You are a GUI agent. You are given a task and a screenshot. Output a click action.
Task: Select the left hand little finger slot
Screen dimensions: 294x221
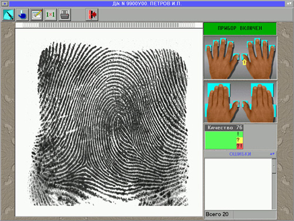point(208,48)
